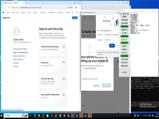Select Family Sharing in the sidebar
The height and width of the screenshot is (119, 159).
(x=19, y=59)
